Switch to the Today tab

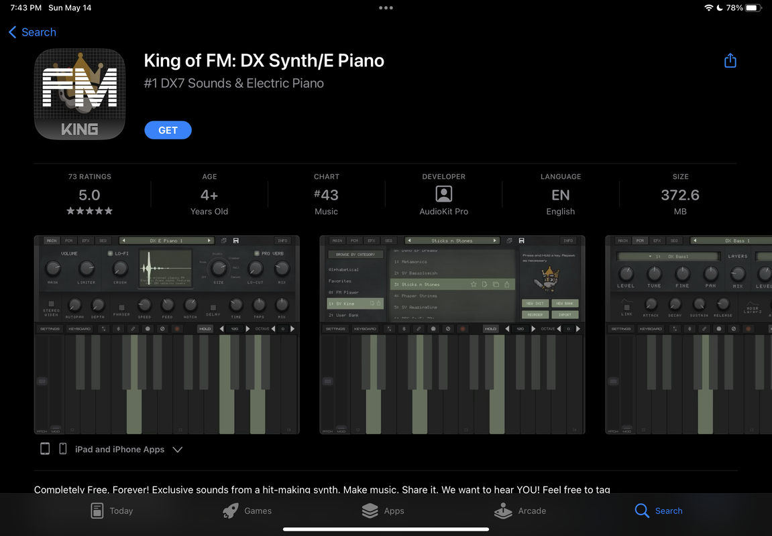112,511
